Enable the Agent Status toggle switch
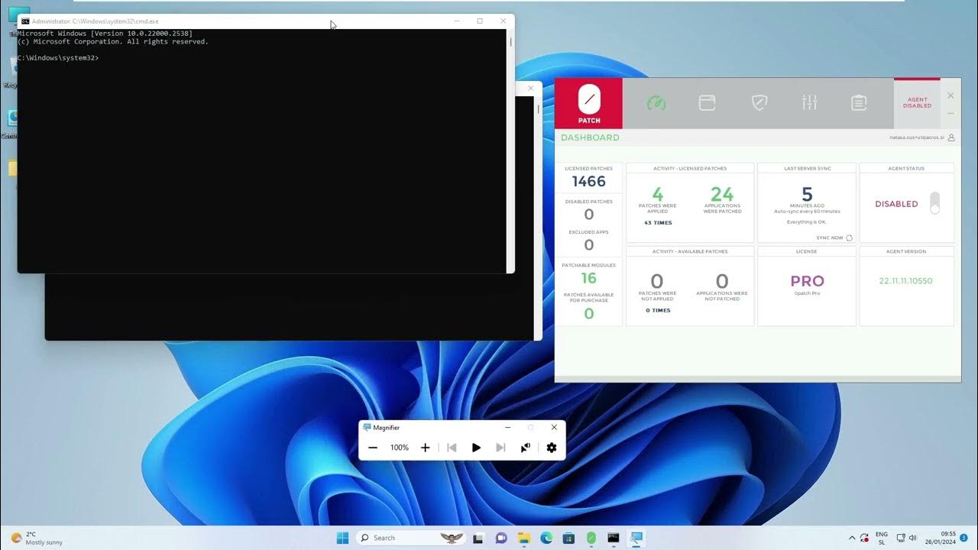978x550 pixels. click(x=934, y=203)
